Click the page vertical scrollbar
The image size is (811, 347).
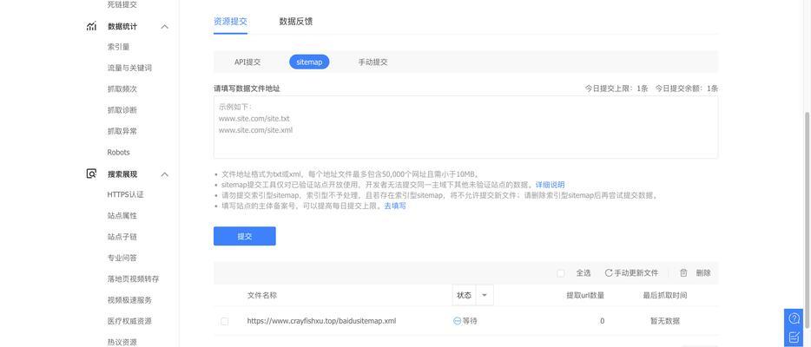(808, 219)
